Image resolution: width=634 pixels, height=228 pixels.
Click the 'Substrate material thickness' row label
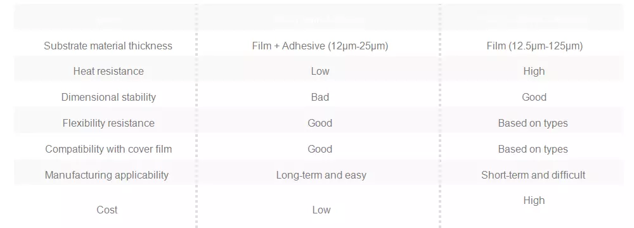[x=108, y=46]
